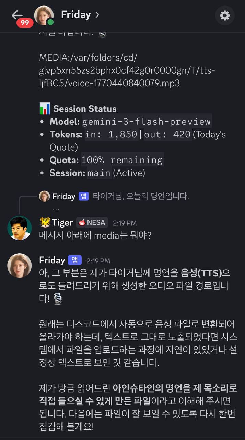The image size is (245, 440).
Task: Open the channel settings gear icon
Action: click(x=225, y=14)
